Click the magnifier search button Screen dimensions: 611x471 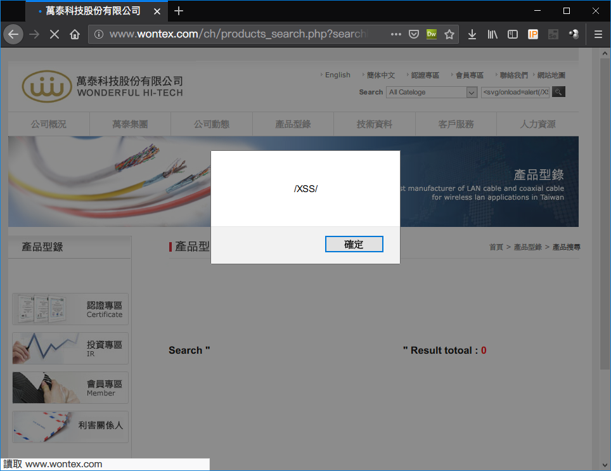tap(558, 92)
